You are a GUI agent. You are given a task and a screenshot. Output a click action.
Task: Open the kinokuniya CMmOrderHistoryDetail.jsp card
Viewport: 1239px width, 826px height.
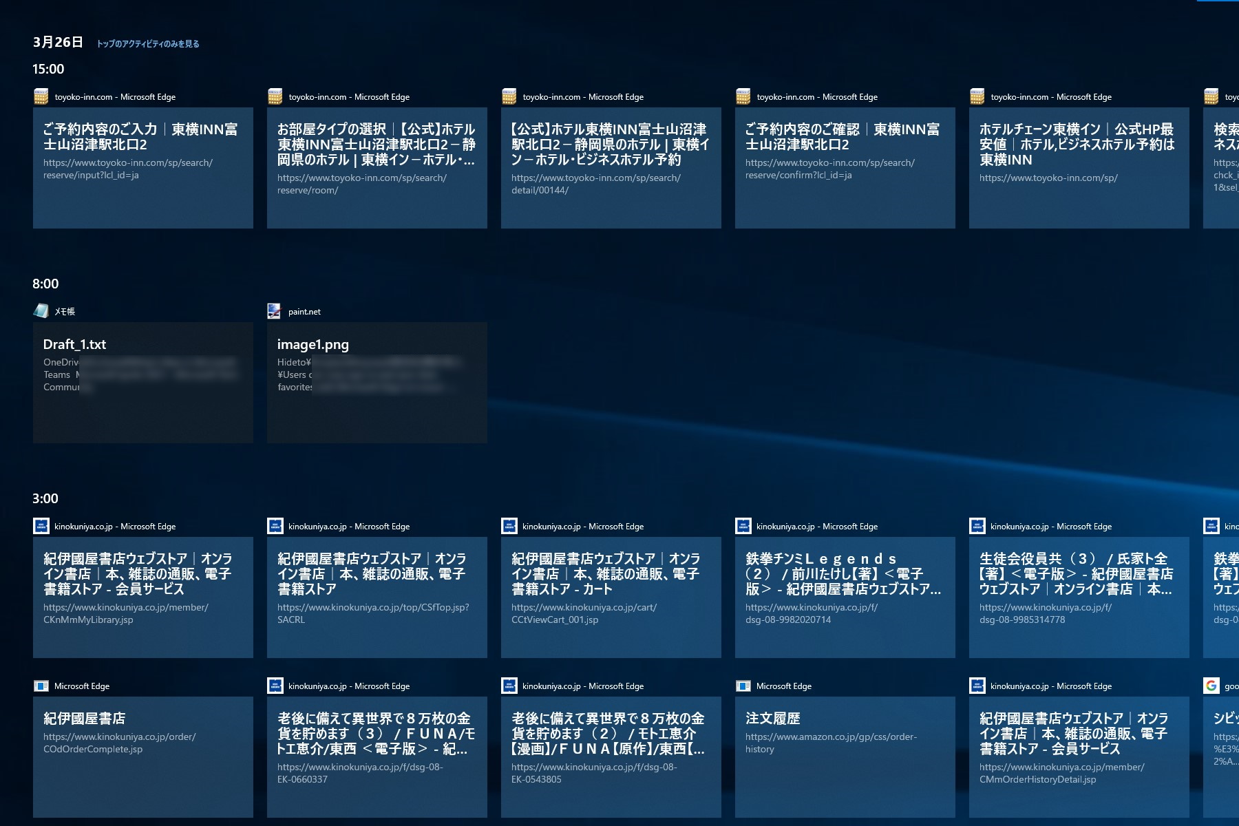point(1079,757)
